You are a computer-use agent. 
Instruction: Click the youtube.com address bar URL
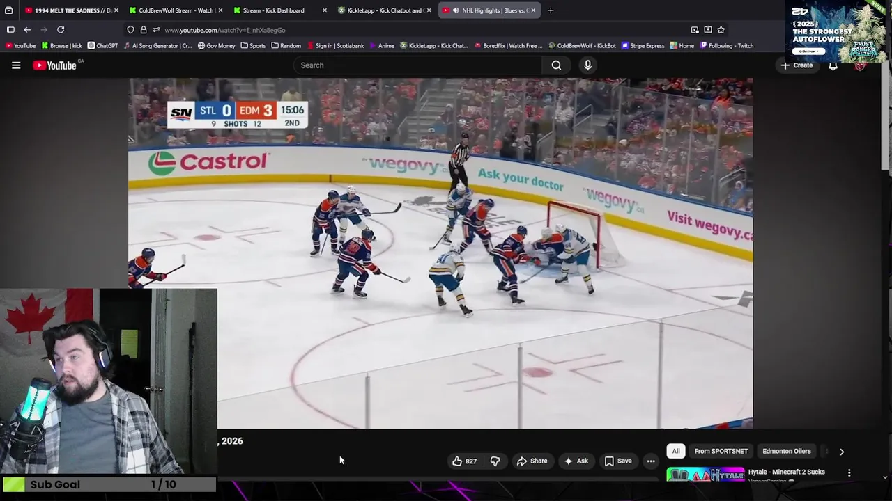click(224, 30)
